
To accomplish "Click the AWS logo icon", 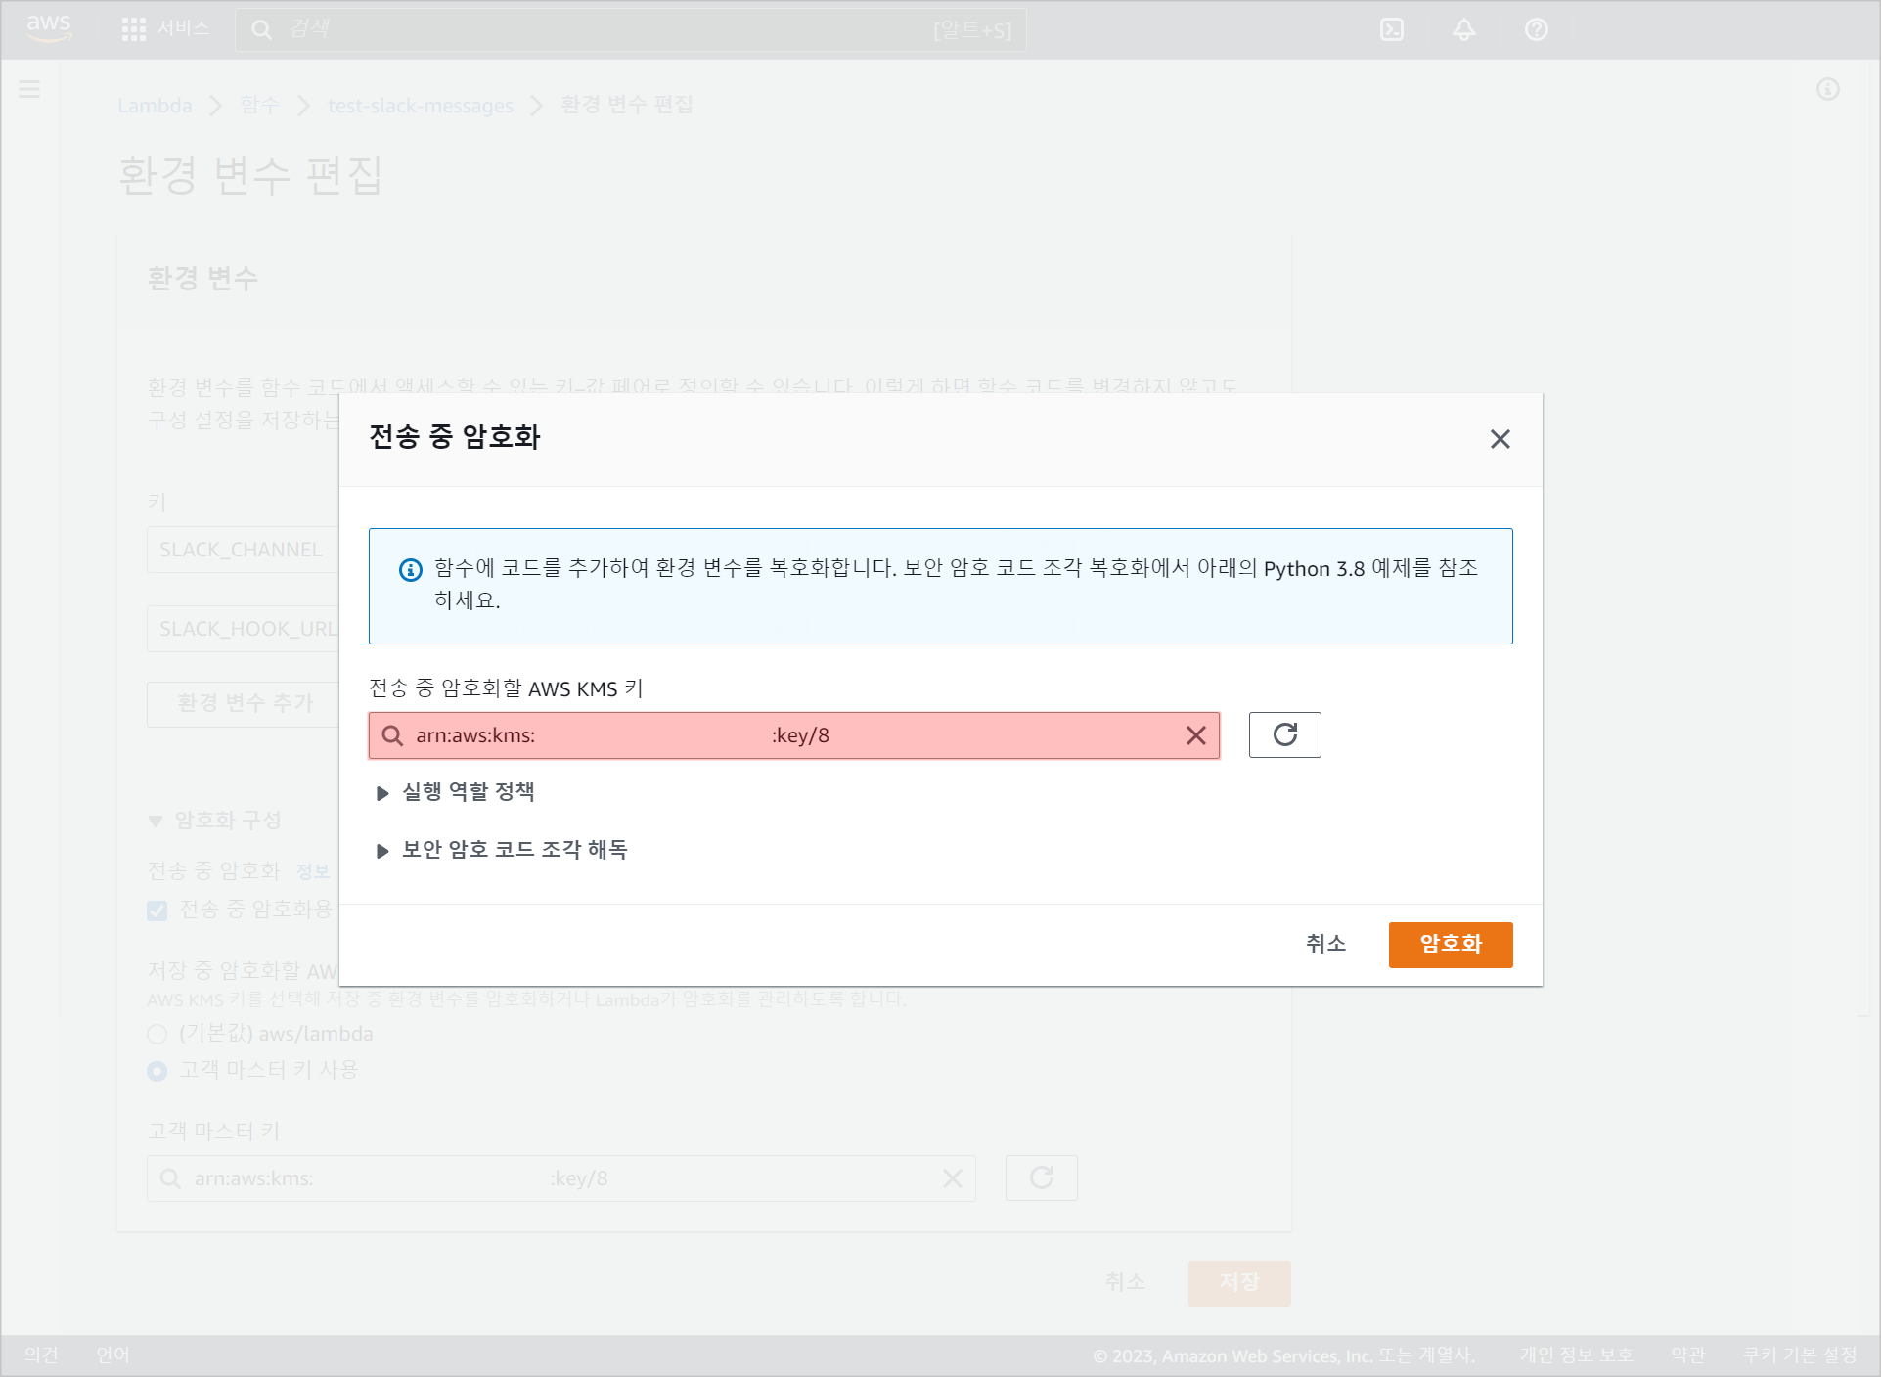I will pyautogui.click(x=49, y=28).
